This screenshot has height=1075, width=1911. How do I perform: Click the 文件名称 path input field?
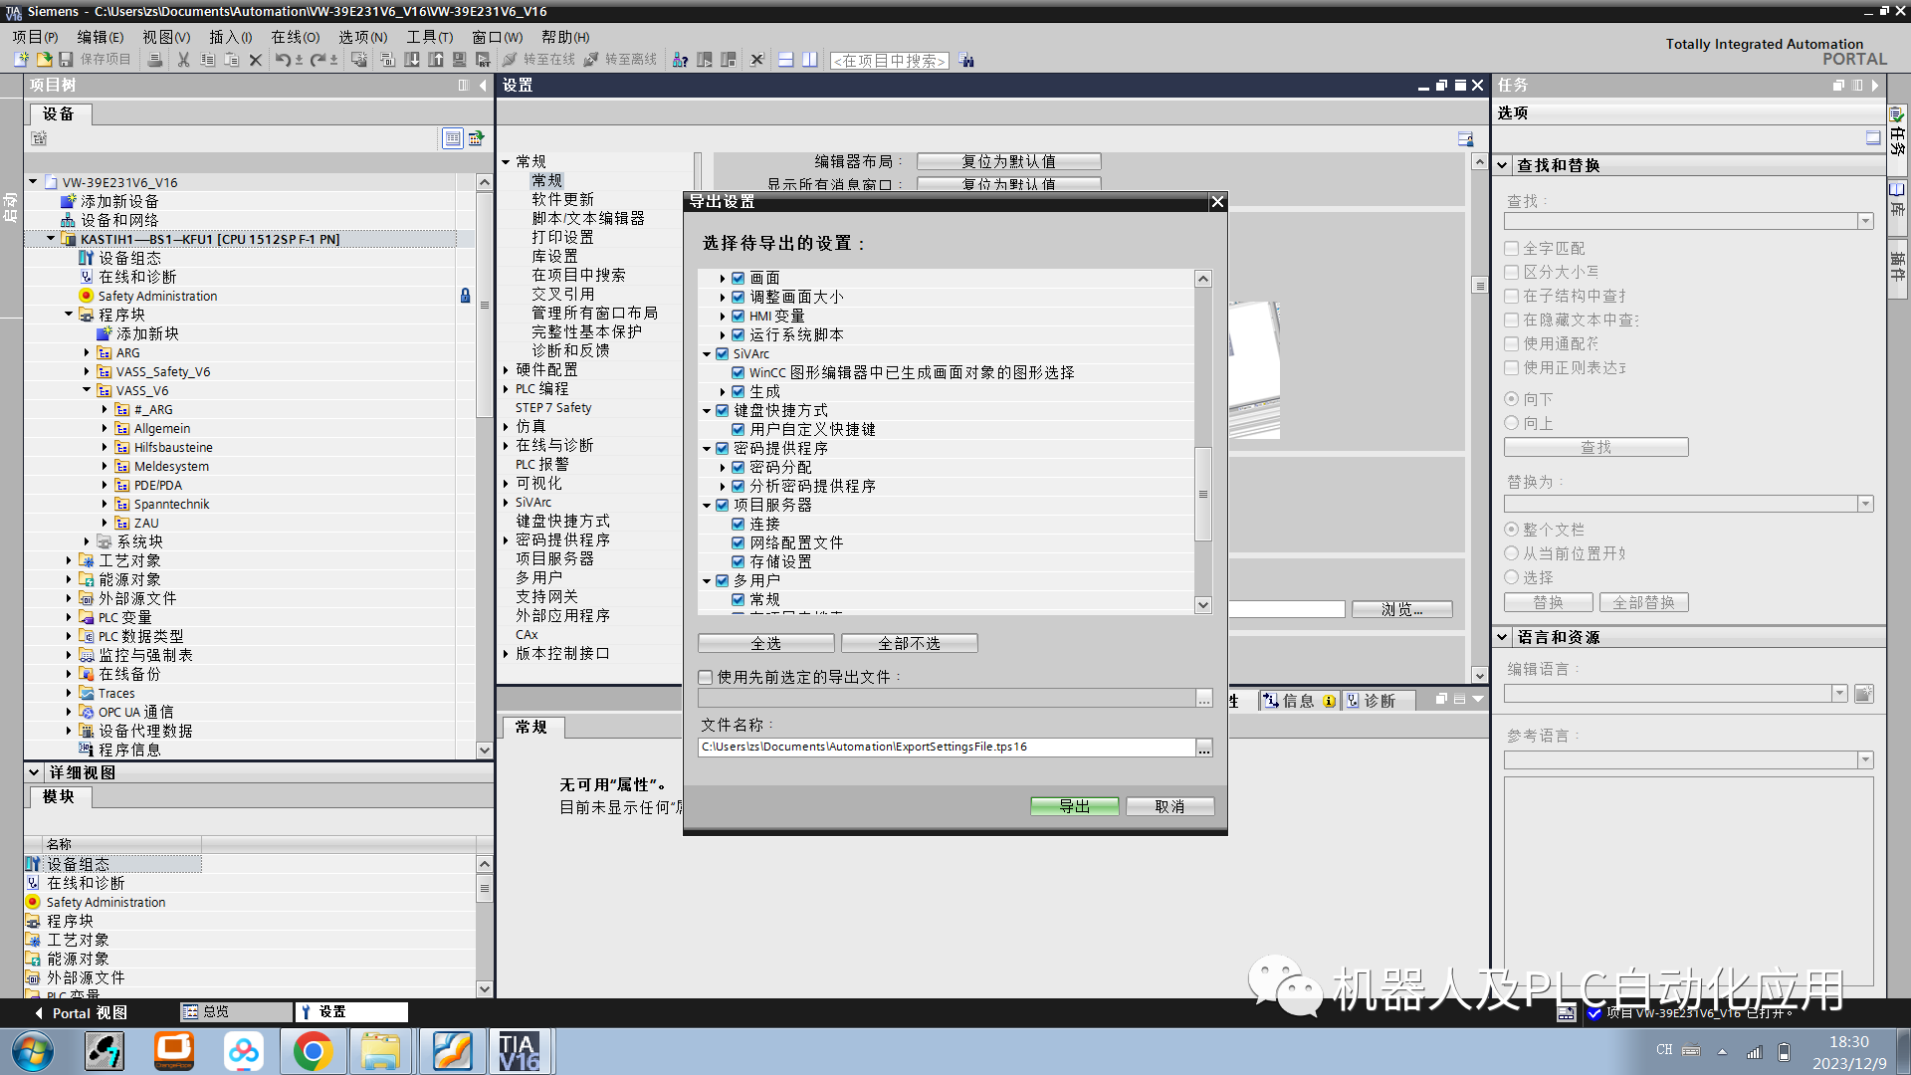pos(947,748)
